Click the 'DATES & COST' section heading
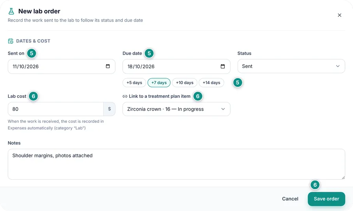 (x=33, y=41)
